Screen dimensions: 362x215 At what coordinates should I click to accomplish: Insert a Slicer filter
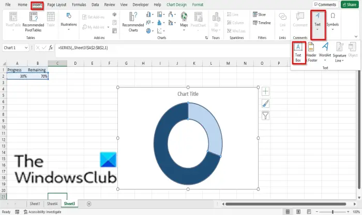260,15
